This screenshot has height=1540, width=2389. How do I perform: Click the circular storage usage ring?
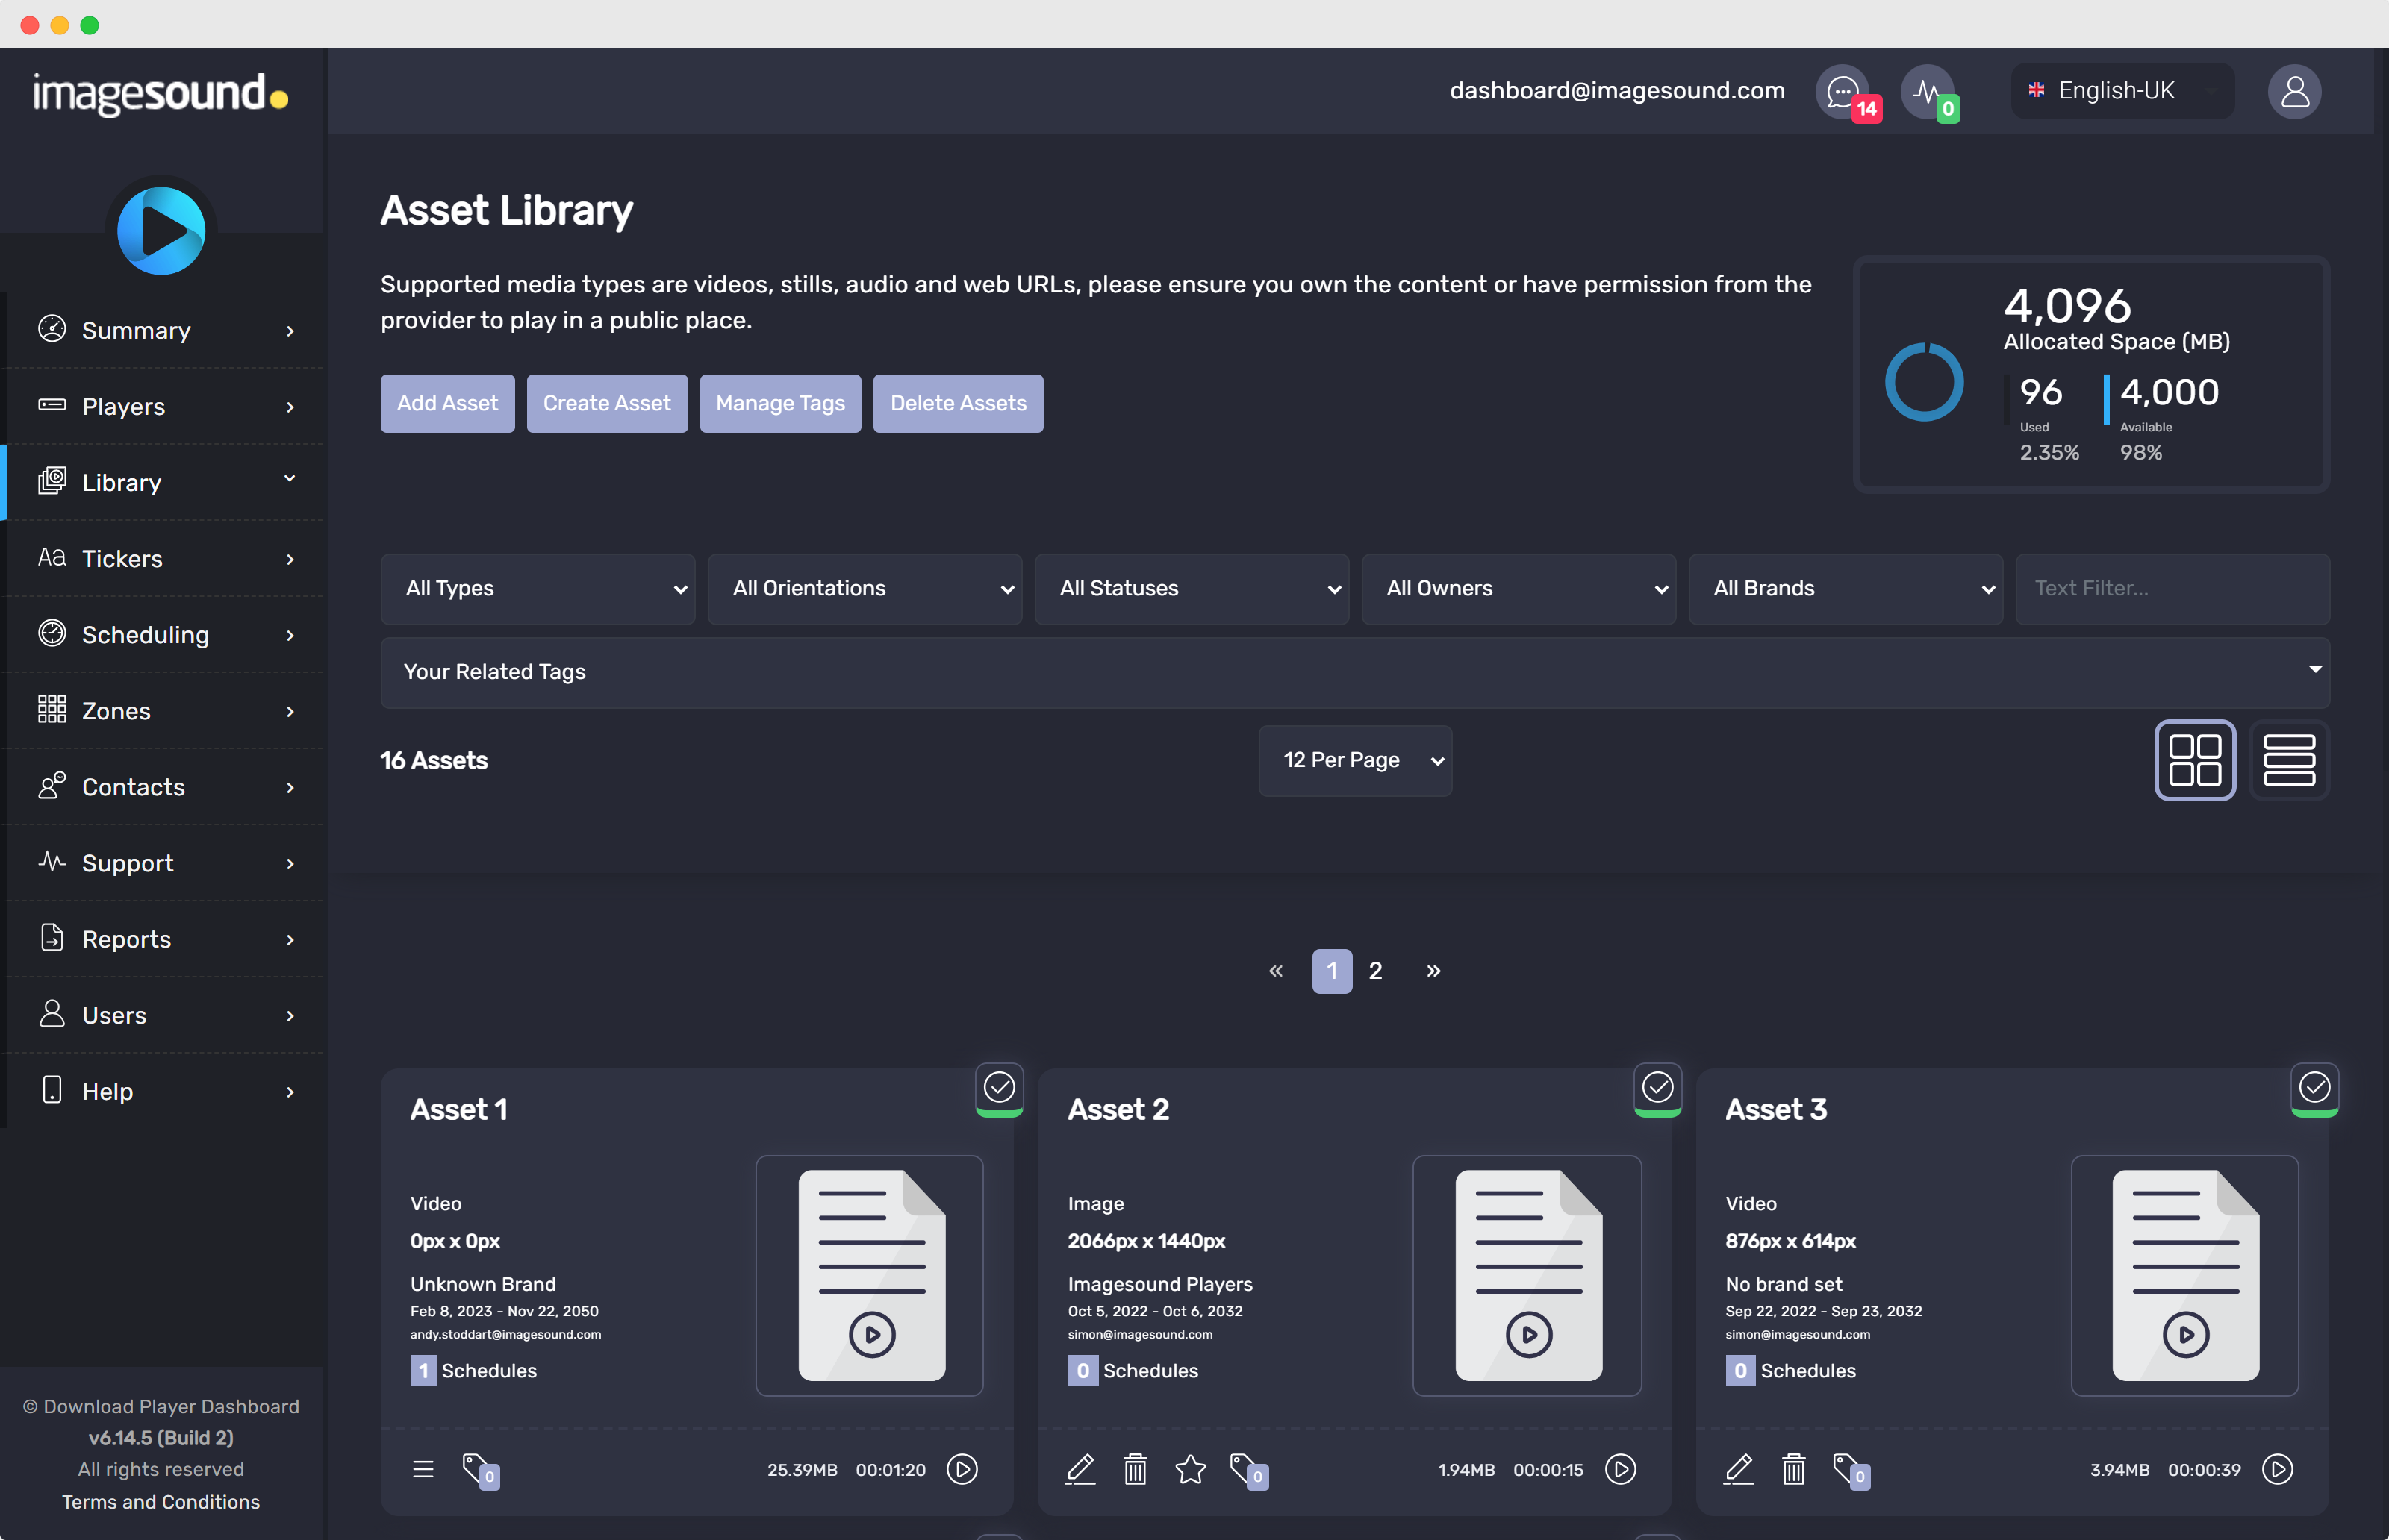tap(1924, 382)
